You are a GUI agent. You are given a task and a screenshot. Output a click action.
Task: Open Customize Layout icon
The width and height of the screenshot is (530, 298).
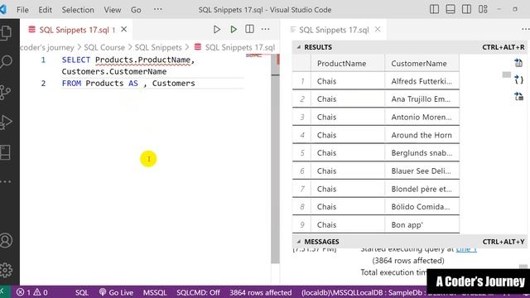coord(483,9)
